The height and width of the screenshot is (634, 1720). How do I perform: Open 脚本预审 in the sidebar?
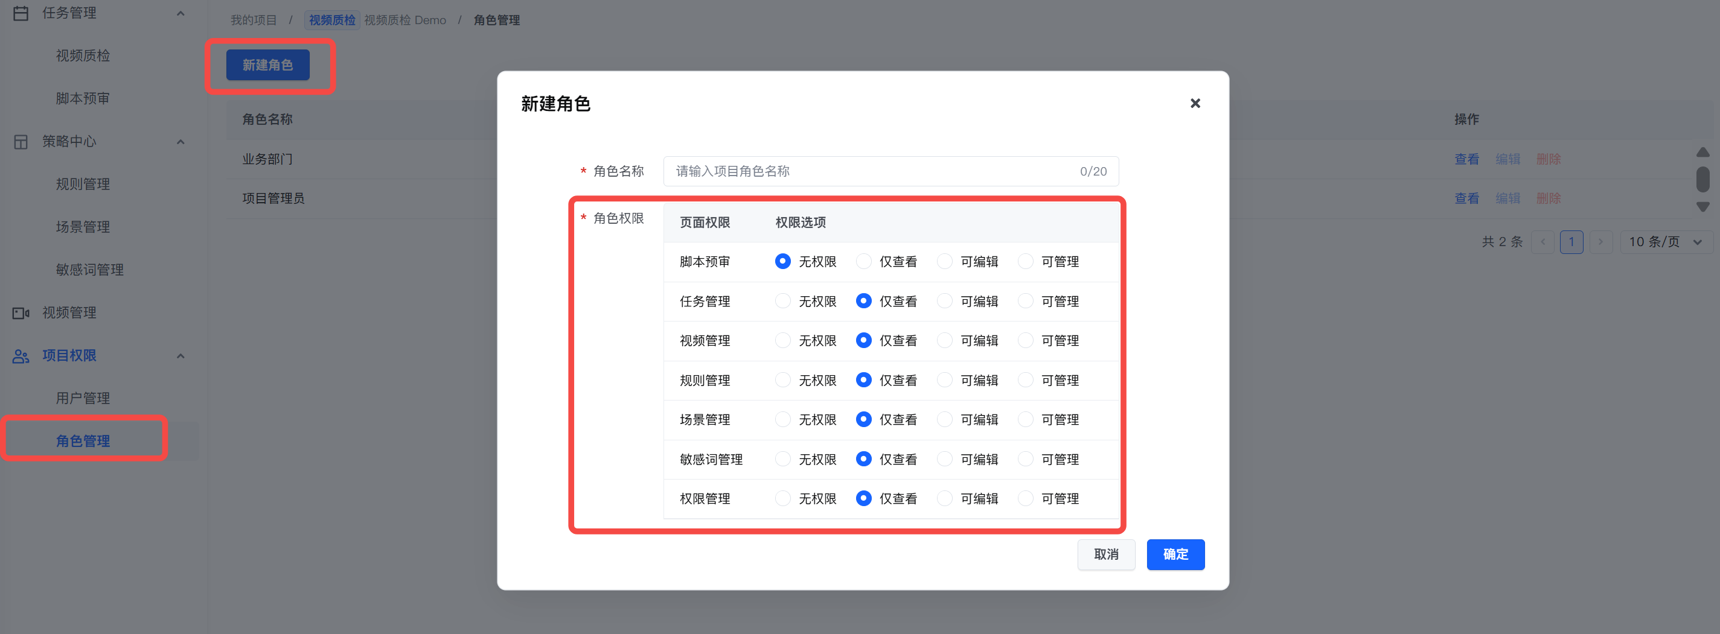[83, 99]
